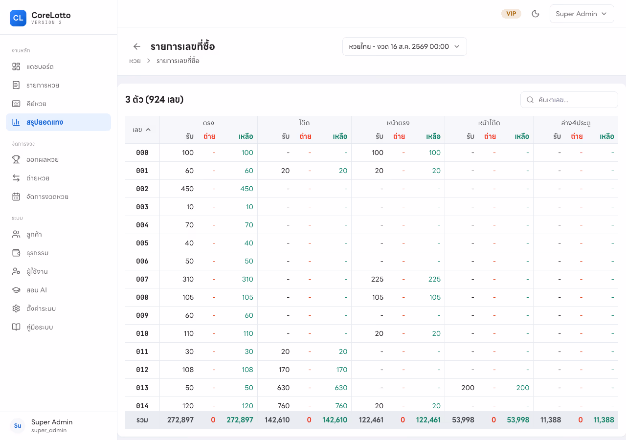This screenshot has height=440, width=626.
Task: Select row 007 in the number table
Action: coord(372,279)
